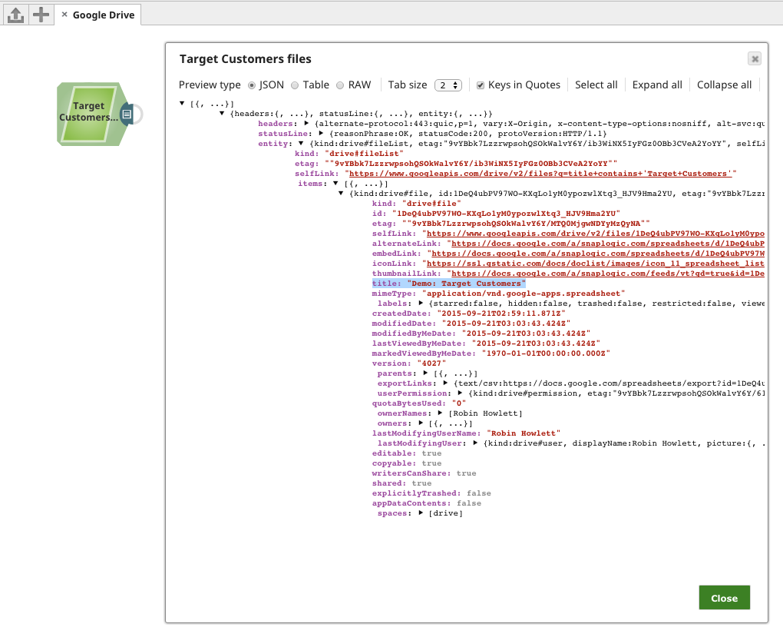Viewport: 783px width, 637px height.
Task: Click the editable true value
Action: pyautogui.click(x=431, y=453)
